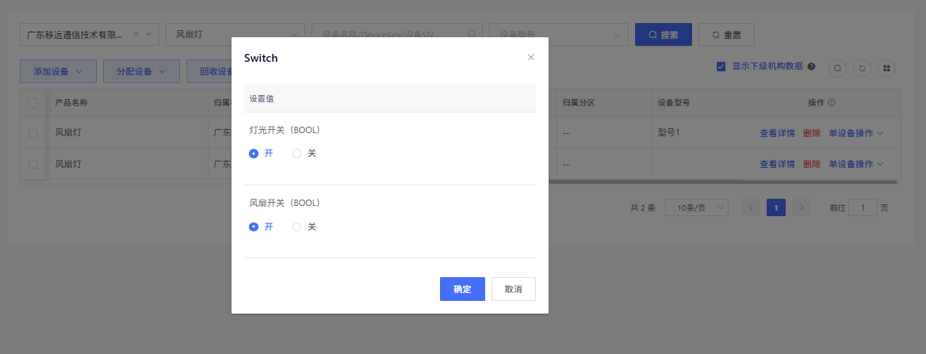Click info icon next to 操作 column header
Image resolution: width=926 pixels, height=354 pixels.
click(832, 103)
